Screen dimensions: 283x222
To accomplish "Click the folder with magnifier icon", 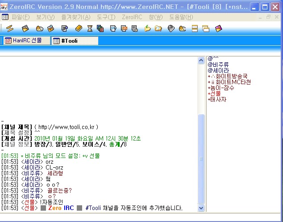I will click(158, 28).
